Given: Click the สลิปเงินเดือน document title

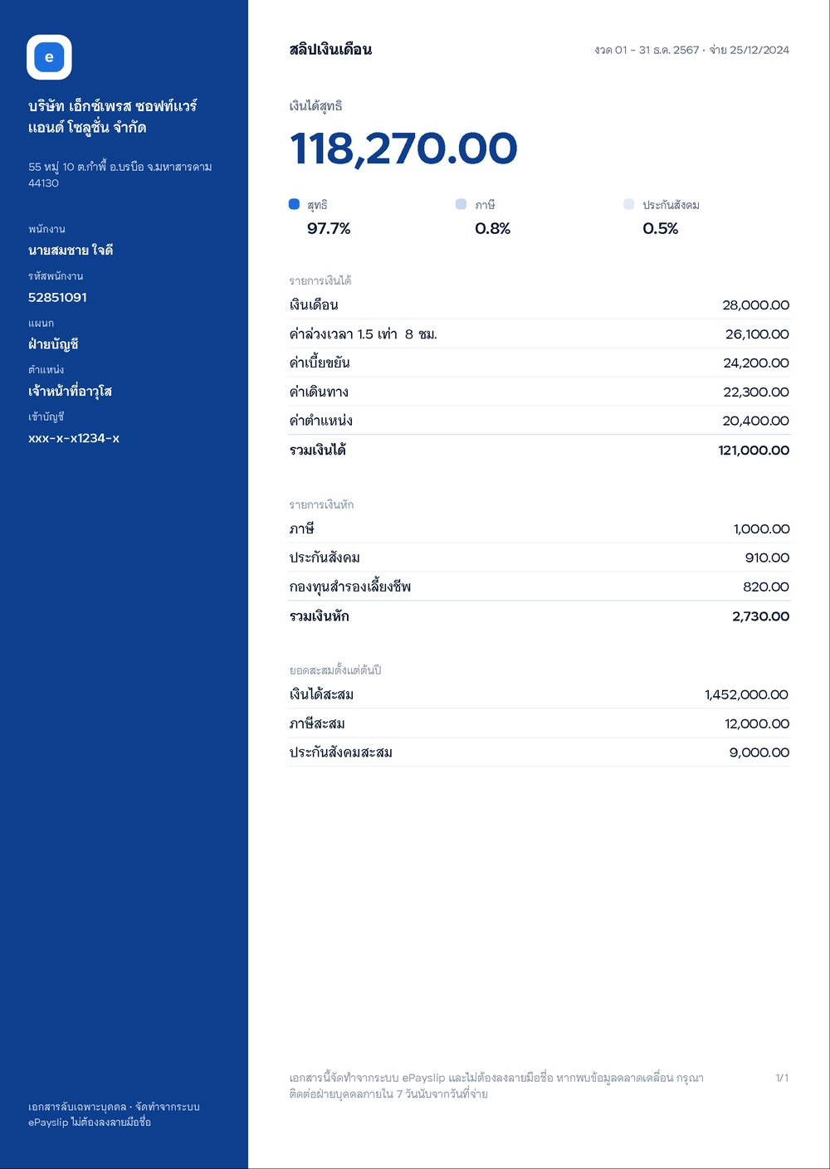Looking at the screenshot, I should pyautogui.click(x=330, y=50).
